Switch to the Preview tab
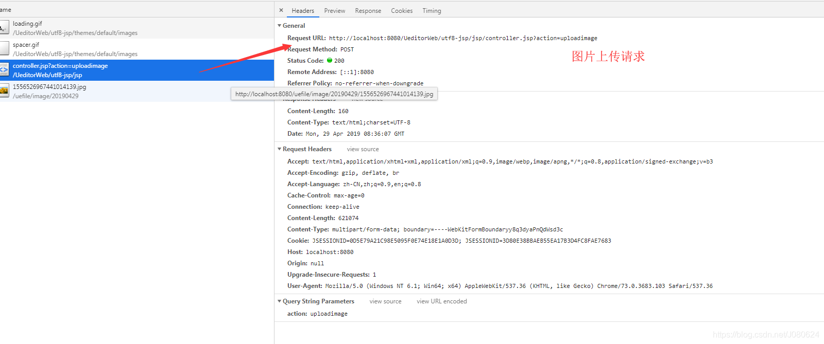Image resolution: width=824 pixels, height=344 pixels. pyautogui.click(x=335, y=11)
